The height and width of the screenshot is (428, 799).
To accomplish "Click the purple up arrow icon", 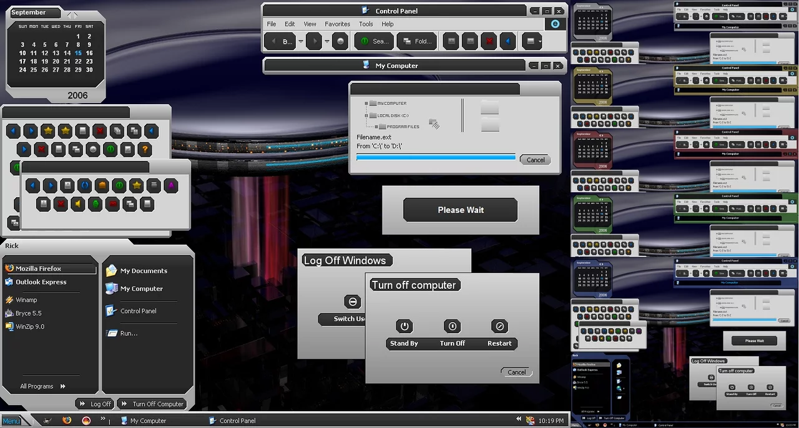I will (x=170, y=186).
